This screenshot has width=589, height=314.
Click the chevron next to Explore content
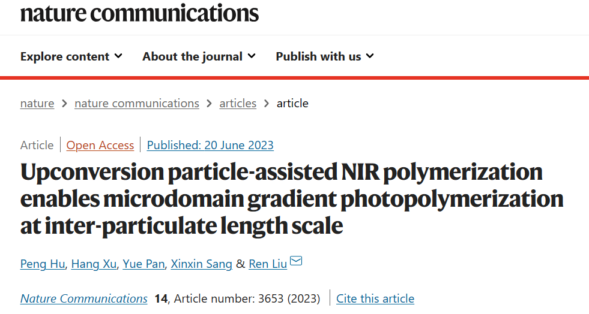[x=118, y=56]
